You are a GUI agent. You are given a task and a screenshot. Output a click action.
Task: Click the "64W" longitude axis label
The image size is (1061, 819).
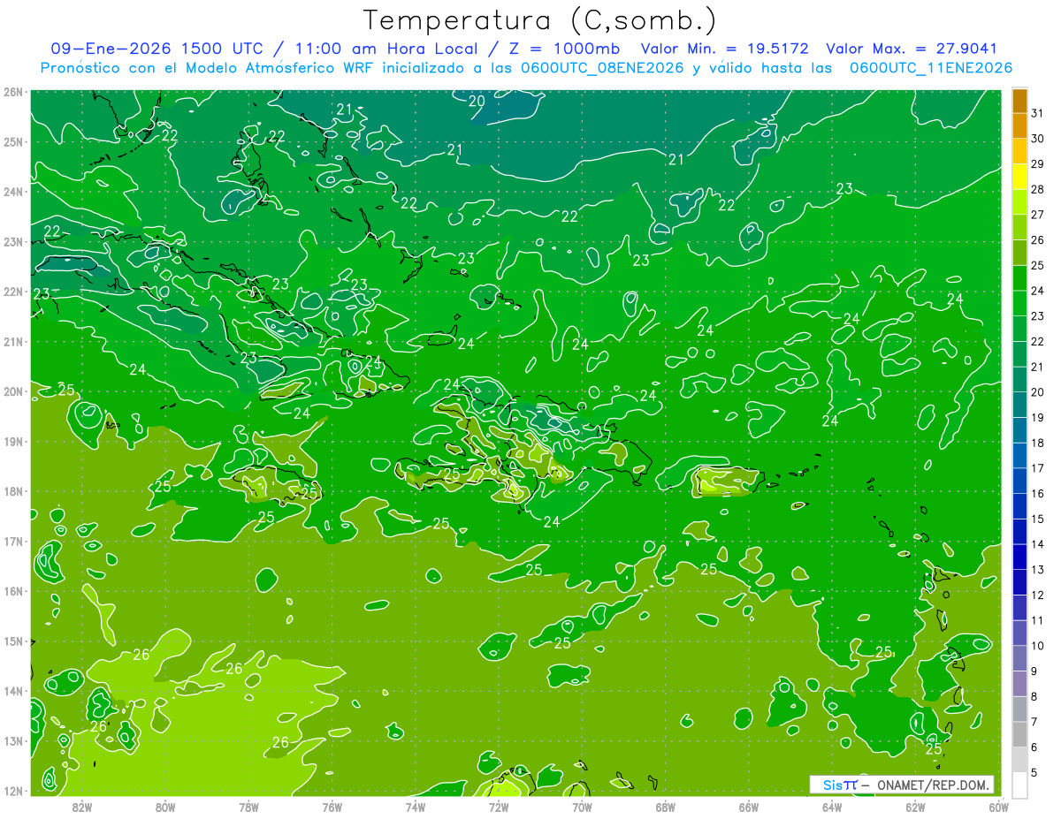(x=832, y=807)
